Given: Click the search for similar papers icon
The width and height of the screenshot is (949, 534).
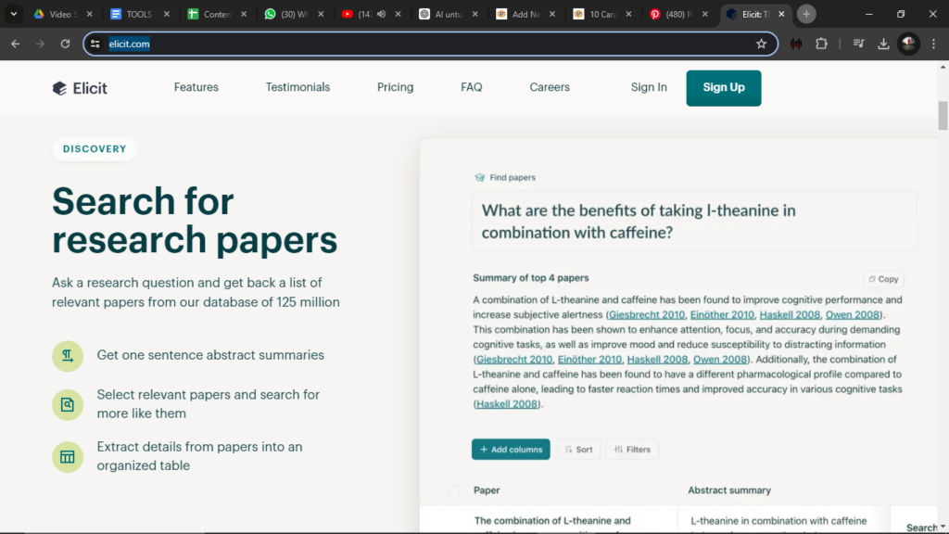Looking at the screenshot, I should click(68, 404).
